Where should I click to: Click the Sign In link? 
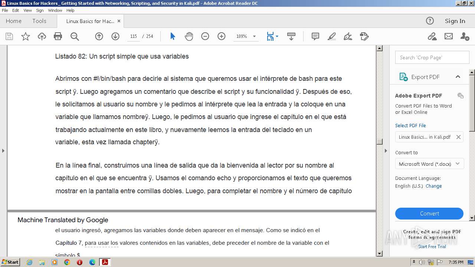pos(455,21)
